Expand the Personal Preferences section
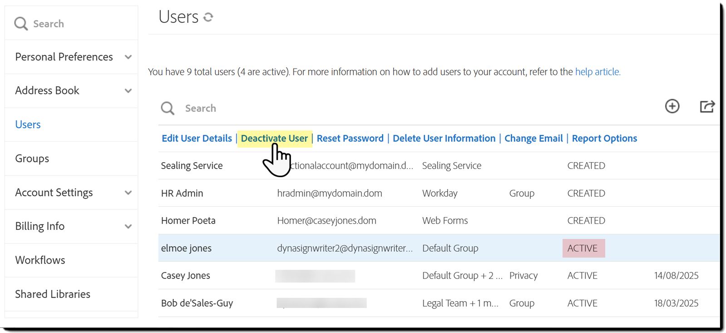Image resolution: width=726 pixels, height=333 pixels. tap(128, 57)
